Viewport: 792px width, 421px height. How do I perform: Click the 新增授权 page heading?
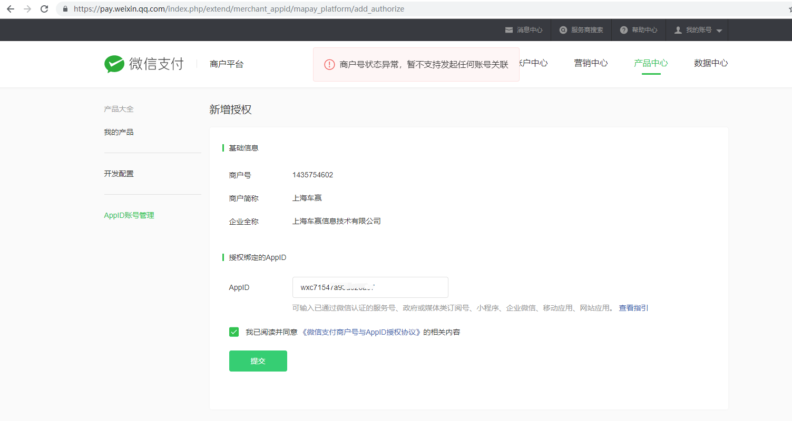pos(230,109)
